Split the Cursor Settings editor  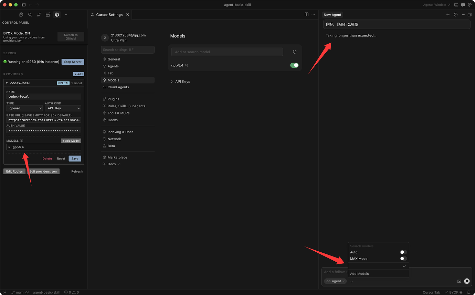(x=306, y=14)
